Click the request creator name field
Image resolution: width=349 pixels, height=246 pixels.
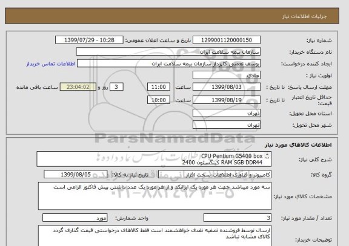[x=168, y=63]
